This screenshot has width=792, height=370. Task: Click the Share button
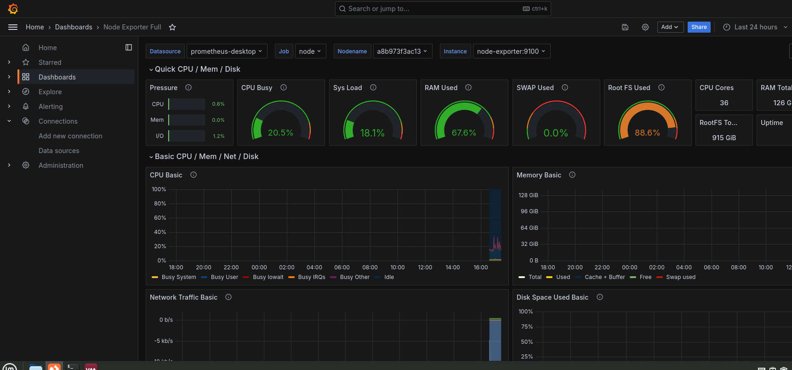(699, 27)
